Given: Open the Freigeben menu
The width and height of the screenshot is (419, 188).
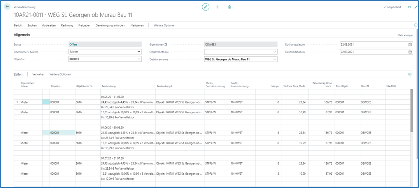Looking at the screenshot, I should tap(84, 25).
